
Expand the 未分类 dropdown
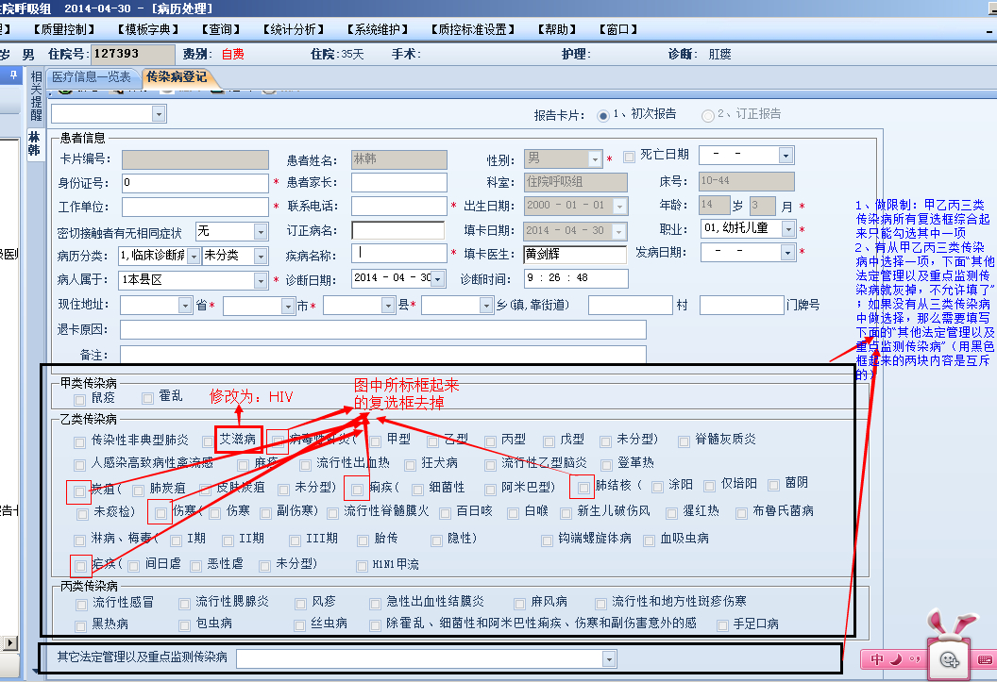(261, 256)
